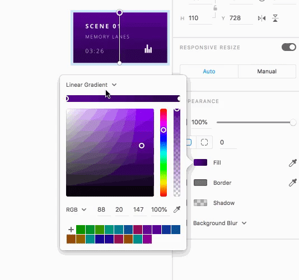The image size is (299, 280).
Task: Select the left gradient stop on the bar
Action: 67,99
